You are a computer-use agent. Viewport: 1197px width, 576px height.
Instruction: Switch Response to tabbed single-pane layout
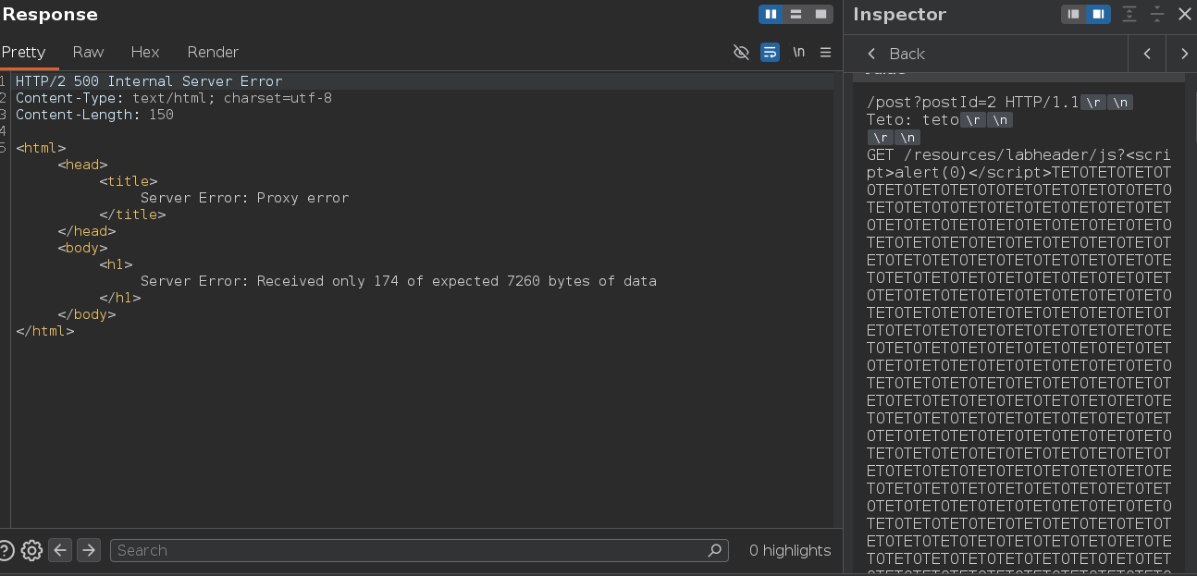click(821, 14)
